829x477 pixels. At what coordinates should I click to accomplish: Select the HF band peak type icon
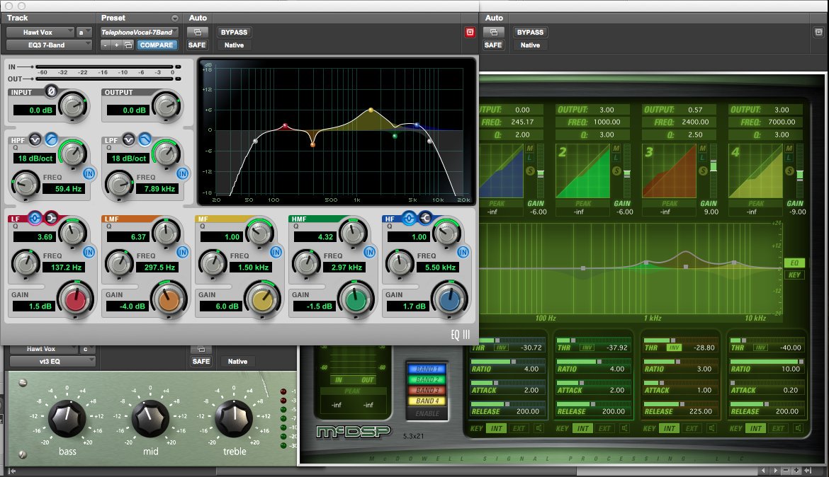click(x=409, y=218)
